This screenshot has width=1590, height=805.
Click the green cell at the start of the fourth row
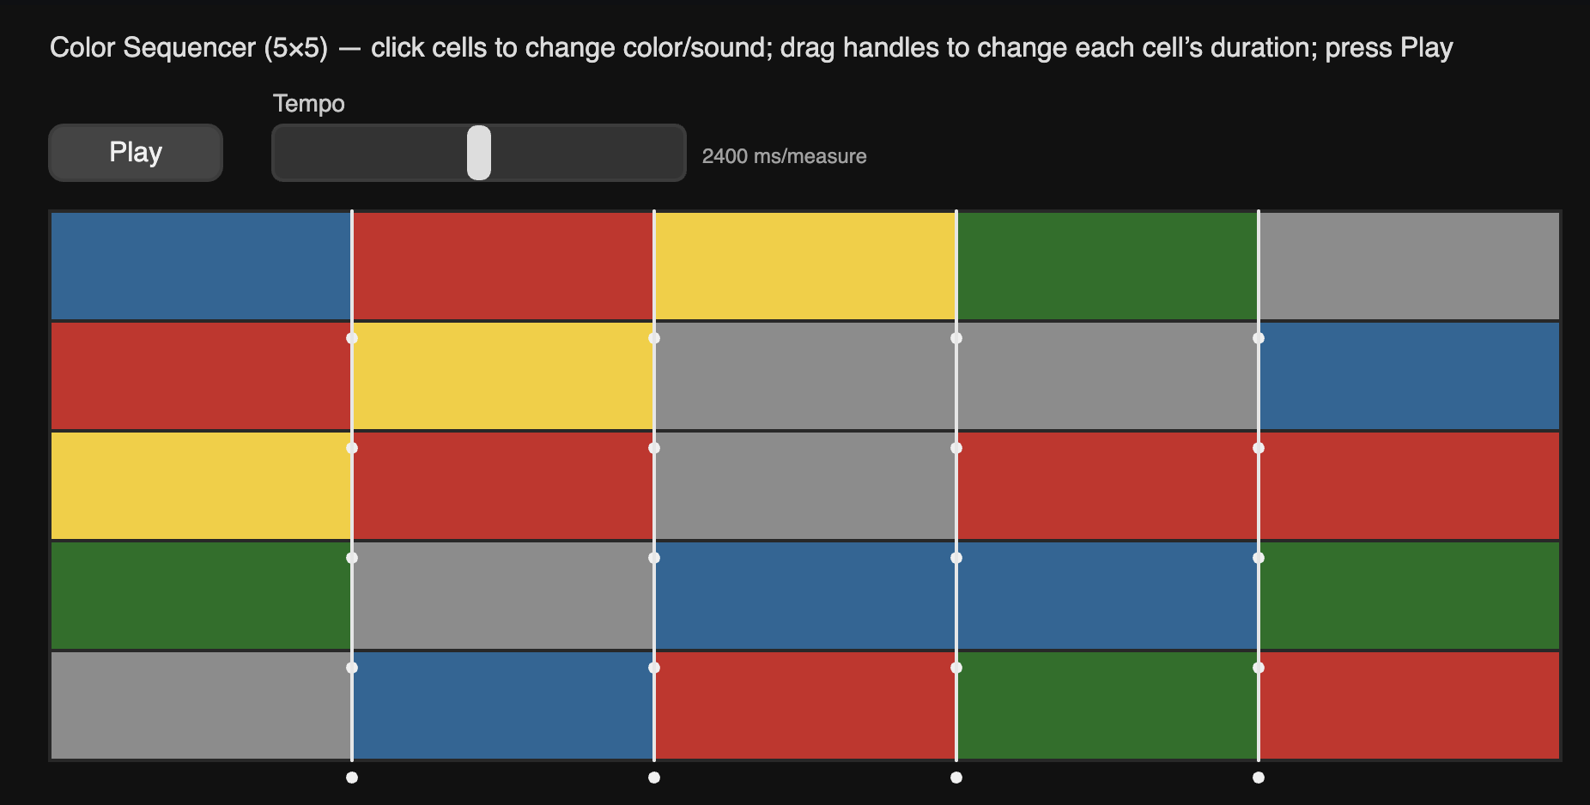[201, 596]
